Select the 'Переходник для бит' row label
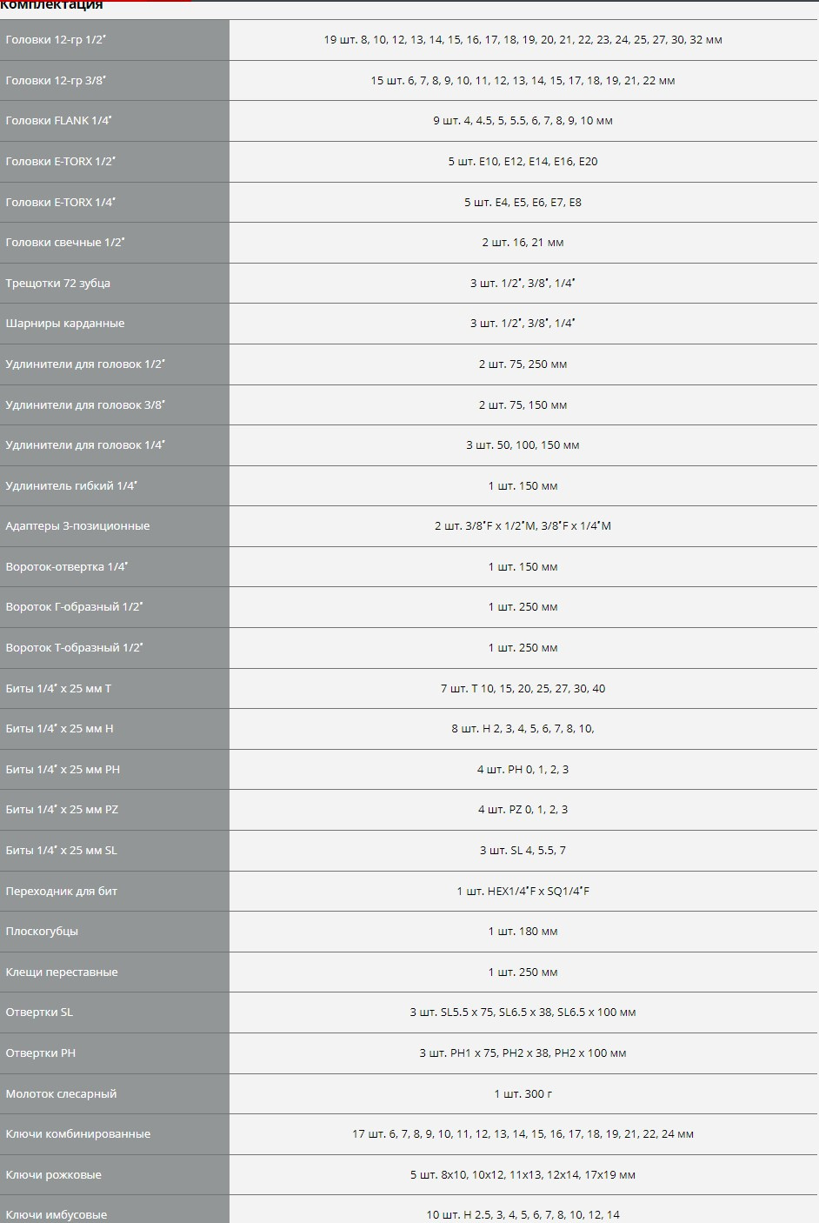The height and width of the screenshot is (1223, 819). tap(62, 892)
